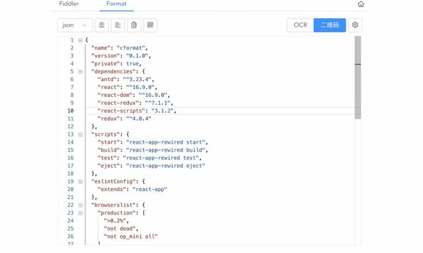Place cursor on the react-scripts line

(220, 111)
